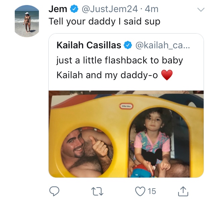Open the quoted childhood photo

coord(126,134)
